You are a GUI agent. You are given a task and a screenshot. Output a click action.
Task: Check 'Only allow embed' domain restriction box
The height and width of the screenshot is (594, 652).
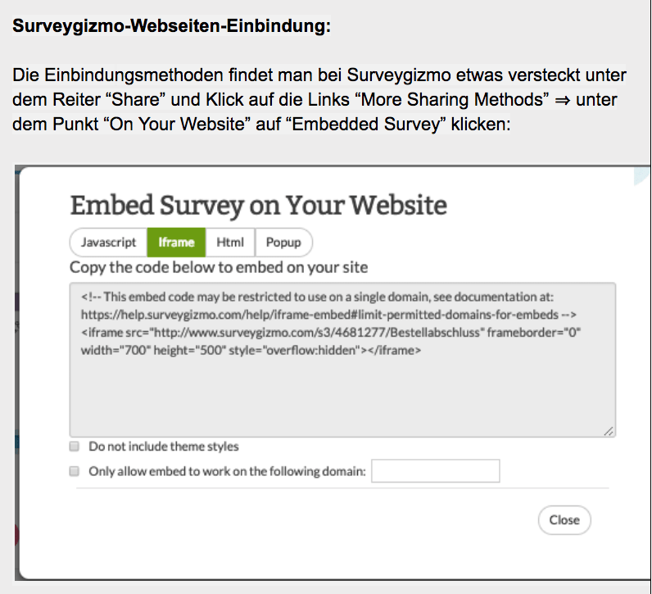[74, 471]
